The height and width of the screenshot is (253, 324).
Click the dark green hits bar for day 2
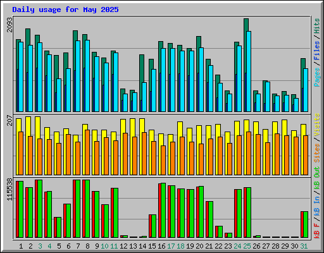tap(28, 37)
